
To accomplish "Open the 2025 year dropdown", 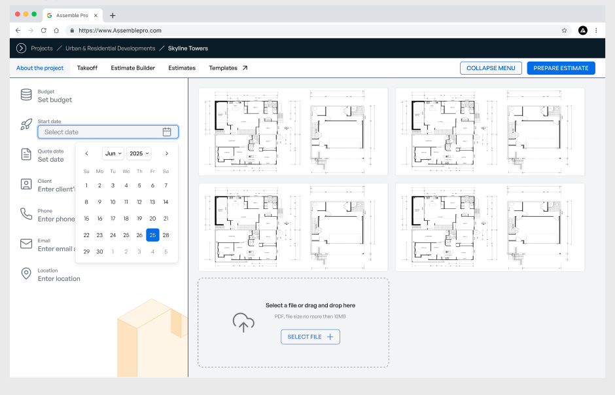I will pos(139,153).
